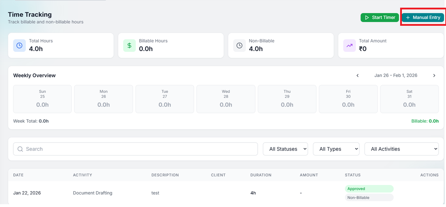Open the Manual Entry form
Viewport: 446px width, 207px height.
coord(423,17)
